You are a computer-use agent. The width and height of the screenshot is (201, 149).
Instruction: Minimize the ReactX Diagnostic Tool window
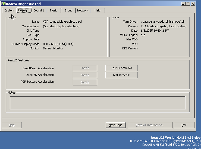tap(183, 4)
